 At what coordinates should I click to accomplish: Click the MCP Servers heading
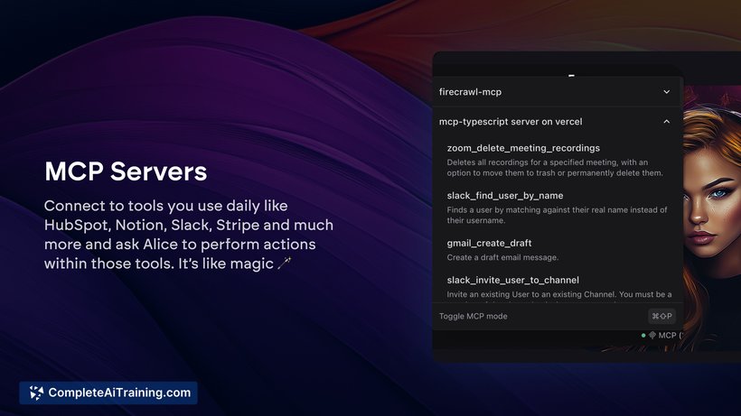pyautogui.click(x=126, y=171)
